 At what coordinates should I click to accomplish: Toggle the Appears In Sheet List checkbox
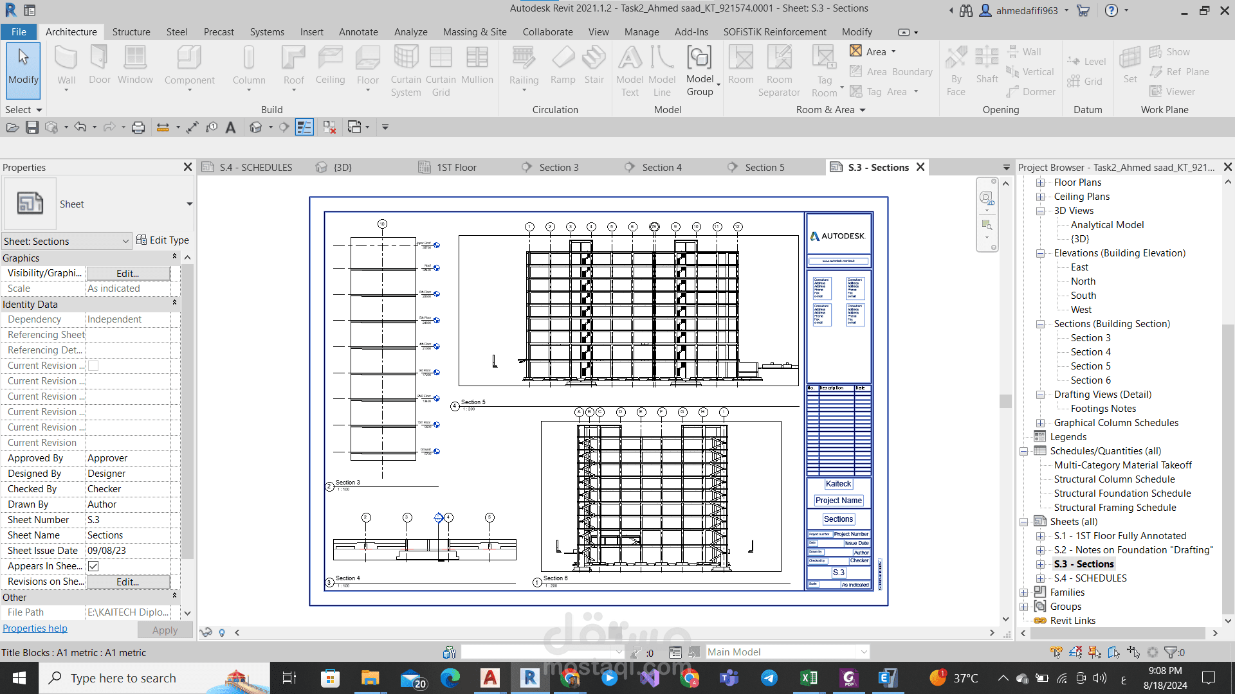pos(93,566)
